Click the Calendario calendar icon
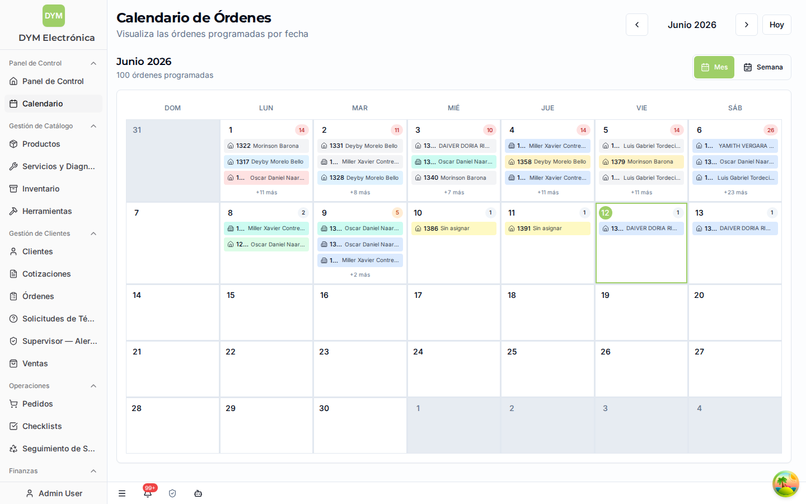 coord(13,104)
